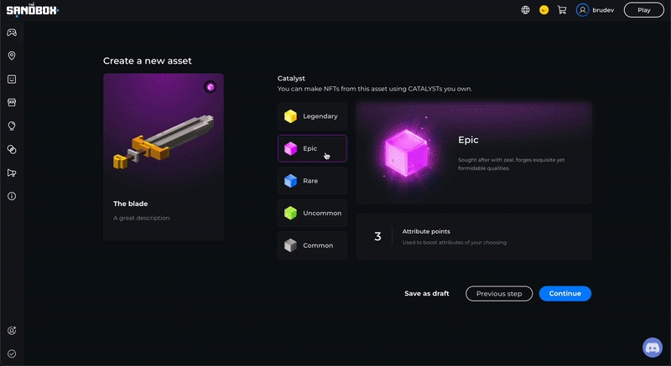The width and height of the screenshot is (671, 366).
Task: Open the shopping cart icon
Action: tap(562, 10)
